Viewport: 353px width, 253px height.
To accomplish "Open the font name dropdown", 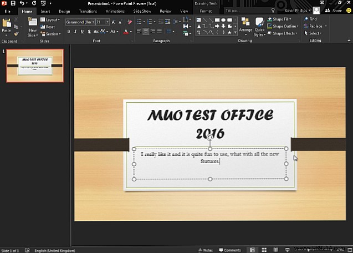I will coord(94,22).
